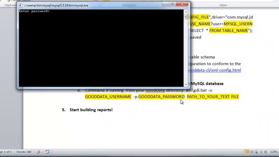Switch to Outline view in Word
279x157 pixels.
[261, 152]
